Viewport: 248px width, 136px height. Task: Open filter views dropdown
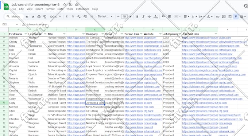pos(243,17)
